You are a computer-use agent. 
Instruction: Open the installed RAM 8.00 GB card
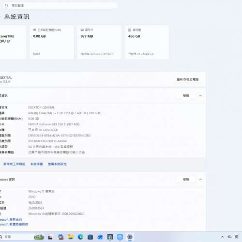pos(52,42)
